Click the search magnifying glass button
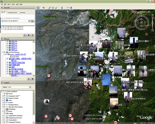 click(x=32, y=21)
